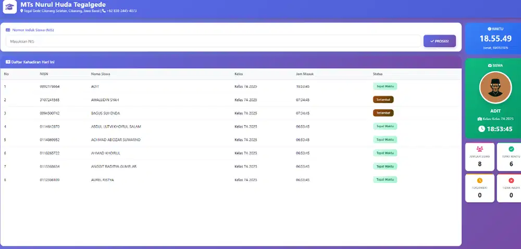The height and width of the screenshot is (249, 521).
Task: Click NISN 0113368634
Action: click(50, 166)
